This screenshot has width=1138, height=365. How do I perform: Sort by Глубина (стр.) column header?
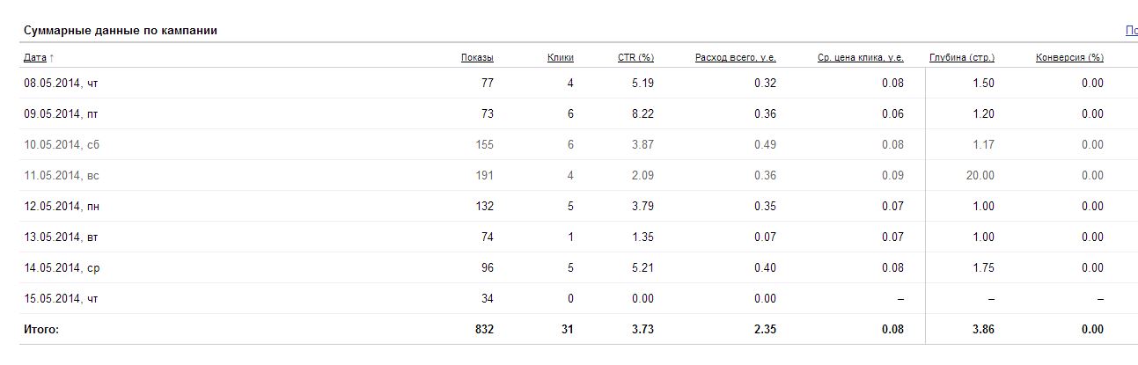[962, 57]
